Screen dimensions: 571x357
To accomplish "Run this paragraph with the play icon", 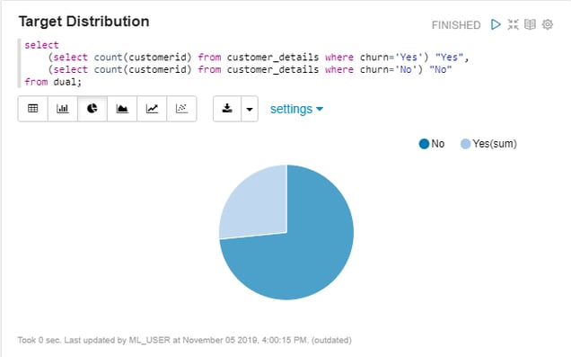I will pos(496,25).
